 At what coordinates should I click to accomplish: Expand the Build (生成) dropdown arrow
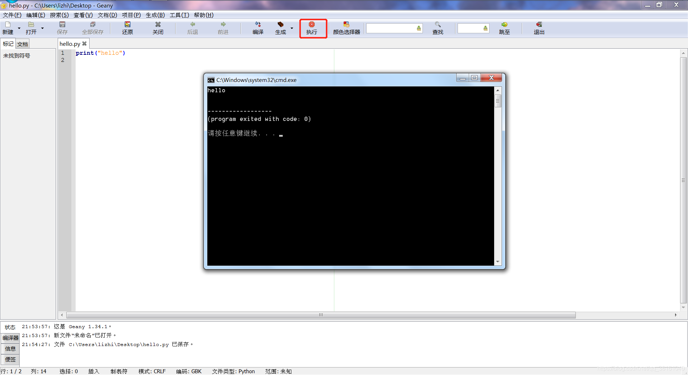coord(292,28)
